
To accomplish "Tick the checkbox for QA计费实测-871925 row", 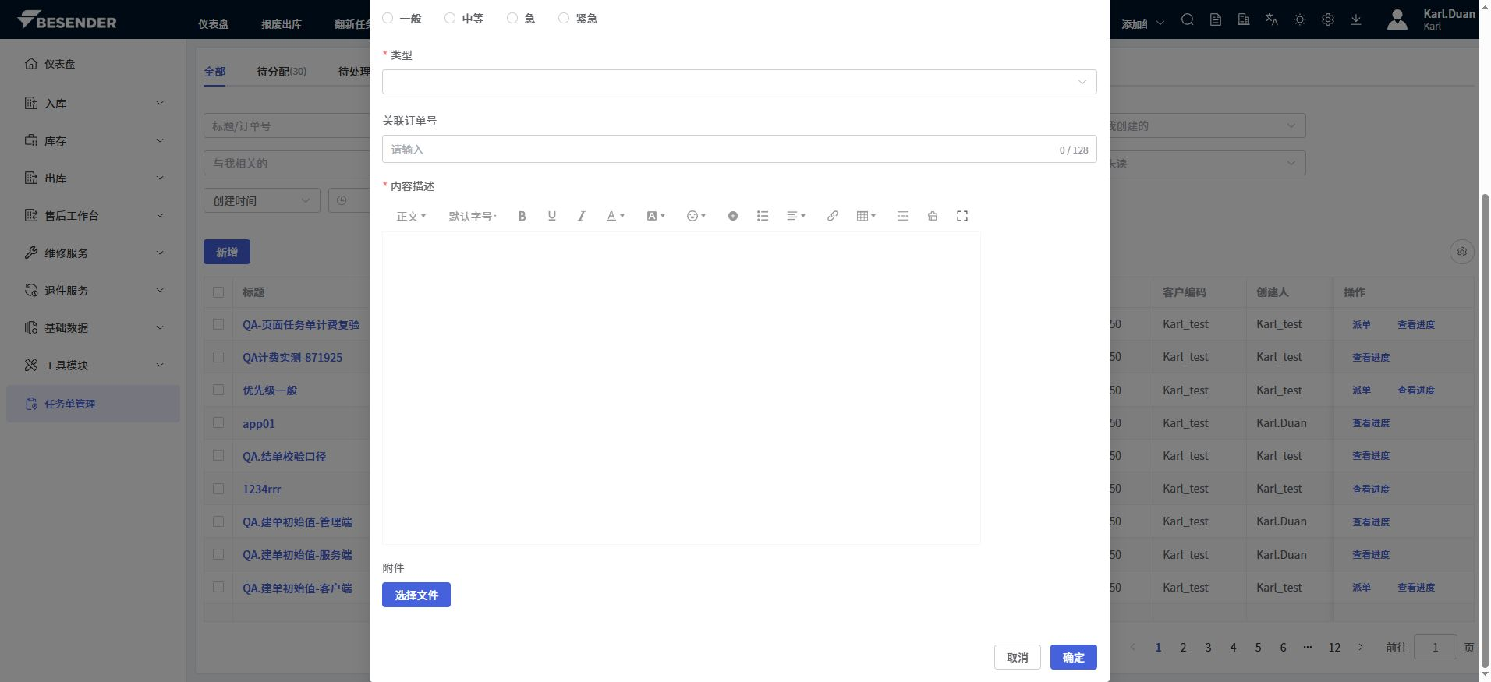I will point(218,357).
